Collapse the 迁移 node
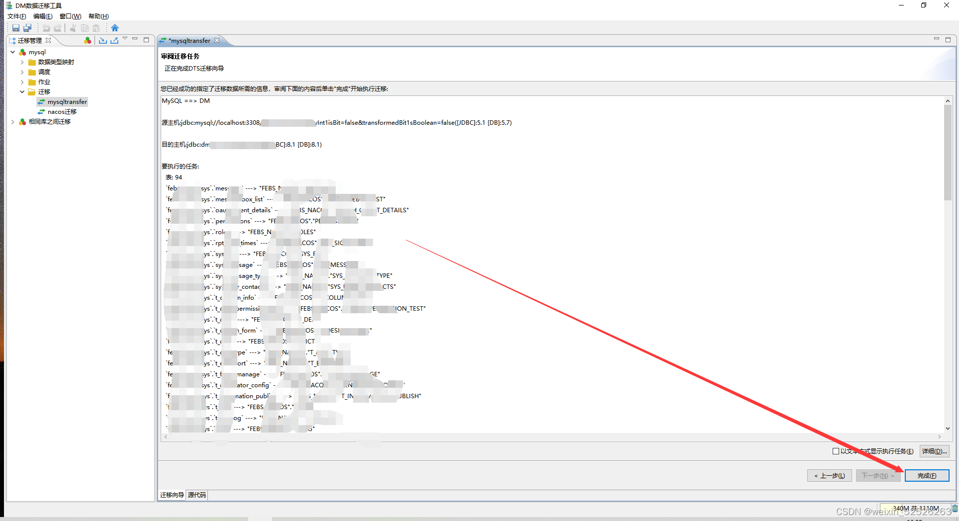The height and width of the screenshot is (521, 959). pos(22,92)
